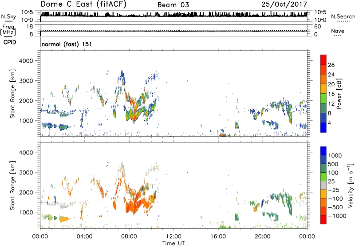Click the grey −25 to 25 Velocity swatch
The height and width of the screenshot is (246, 355).
click(x=323, y=185)
